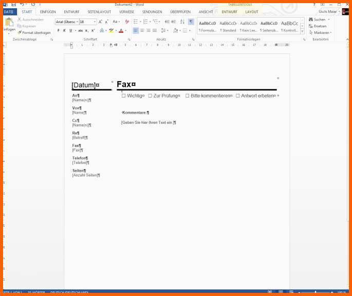Click Ausschneiden button

30,20
